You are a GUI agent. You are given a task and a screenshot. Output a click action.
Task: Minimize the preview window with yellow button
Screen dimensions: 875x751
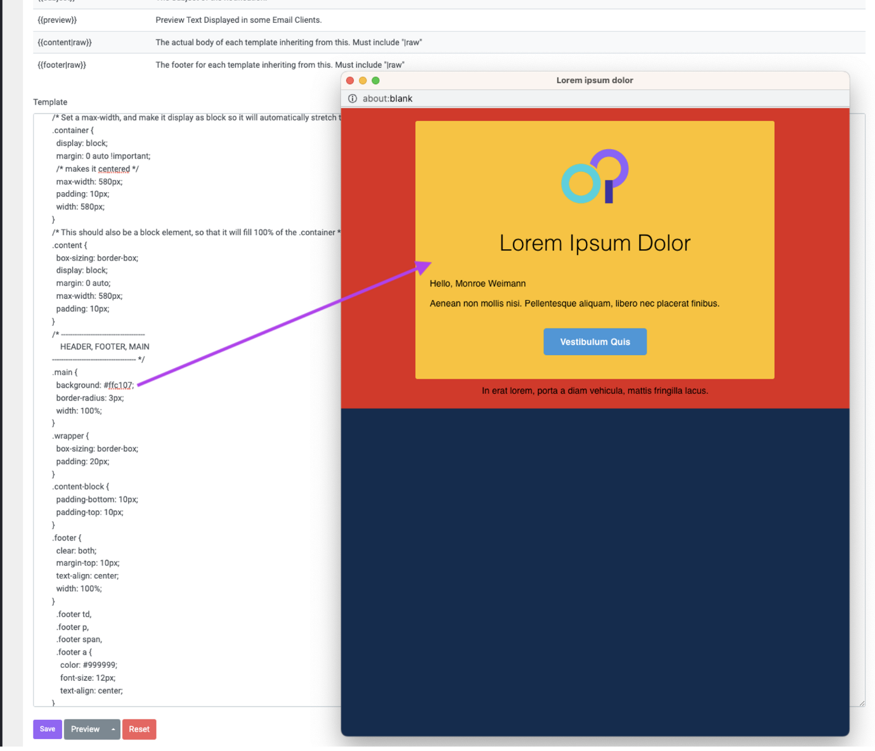363,81
